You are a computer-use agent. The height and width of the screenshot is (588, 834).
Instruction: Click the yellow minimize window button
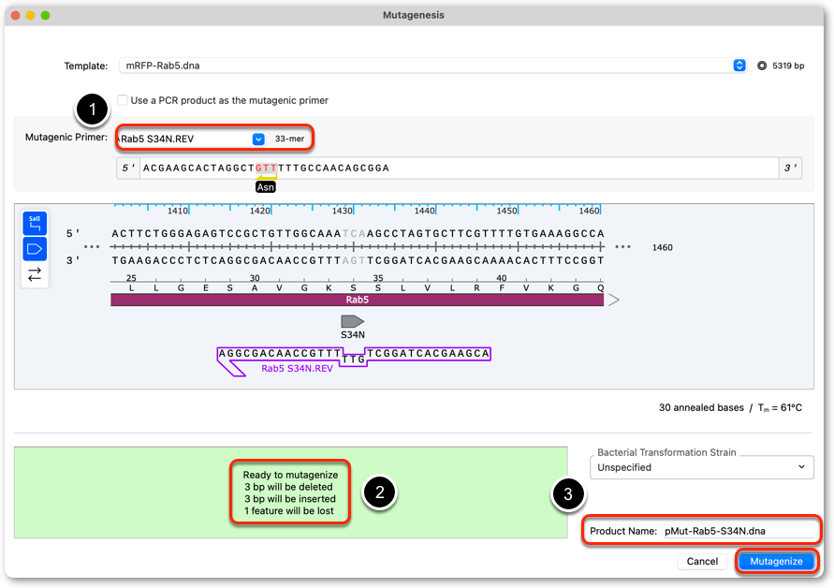pyautogui.click(x=30, y=15)
